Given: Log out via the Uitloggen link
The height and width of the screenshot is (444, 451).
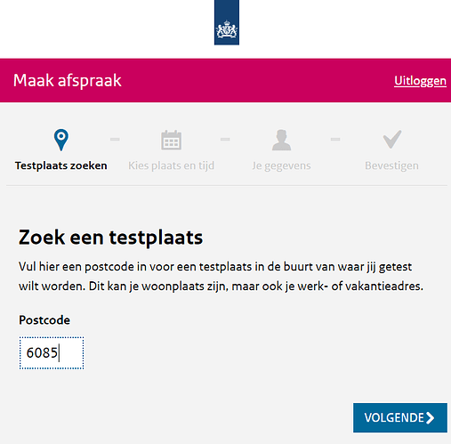Looking at the screenshot, I should pyautogui.click(x=420, y=81).
